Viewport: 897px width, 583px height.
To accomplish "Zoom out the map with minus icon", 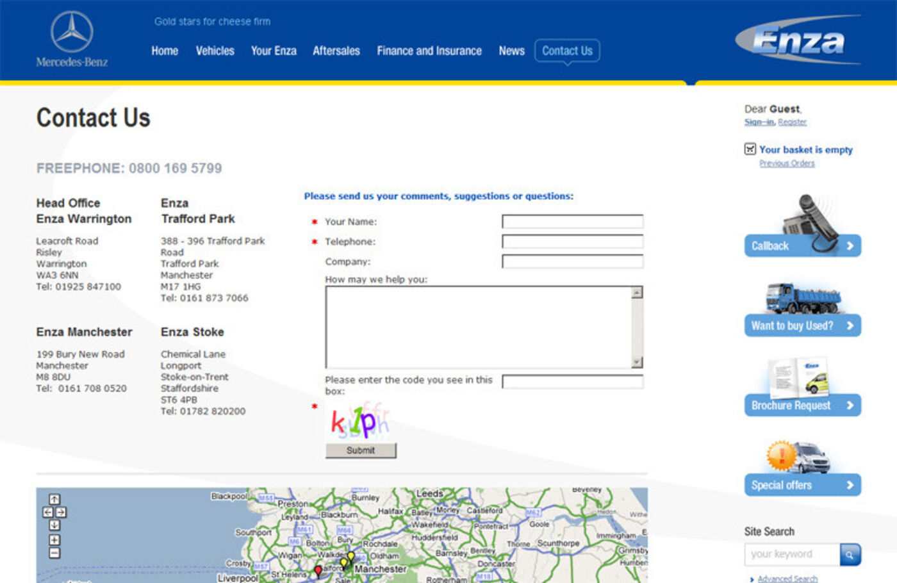I will [54, 553].
